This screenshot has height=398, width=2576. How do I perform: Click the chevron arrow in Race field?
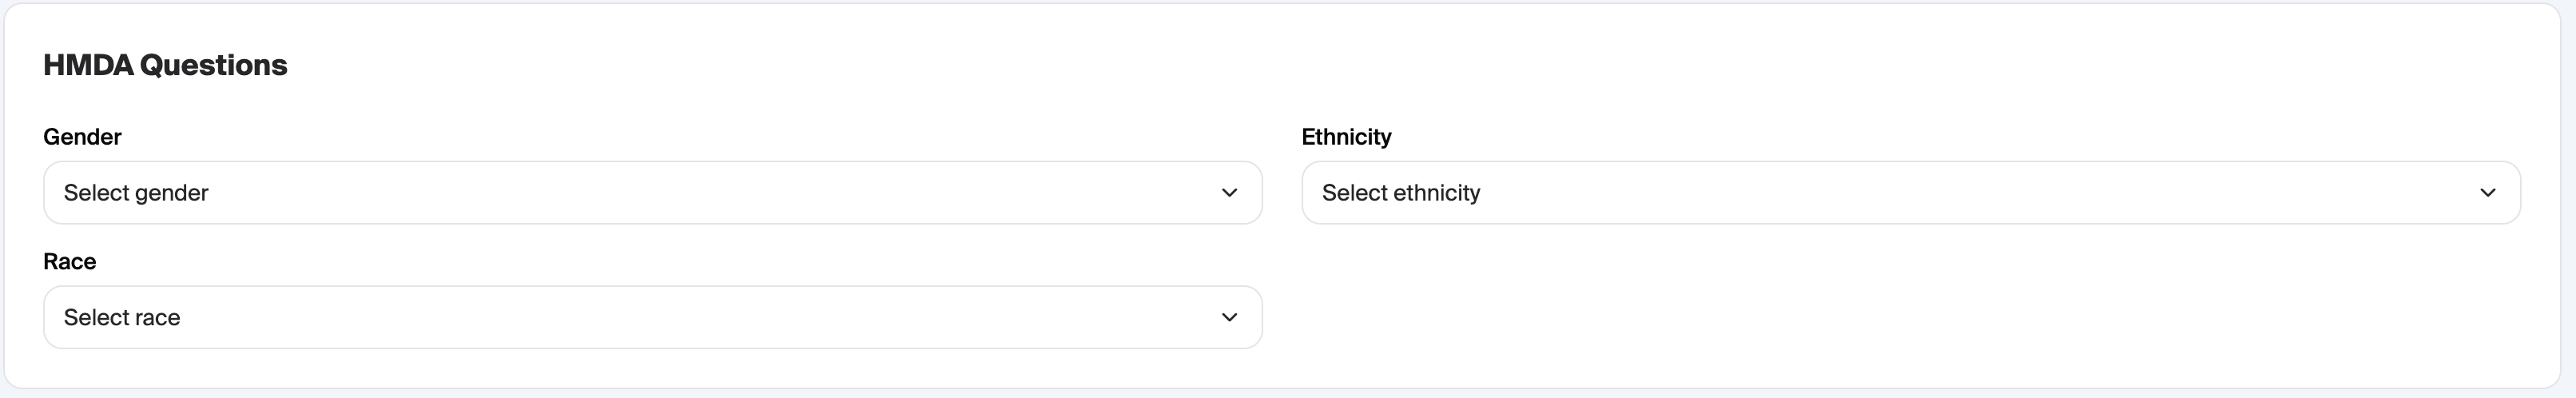point(1229,317)
